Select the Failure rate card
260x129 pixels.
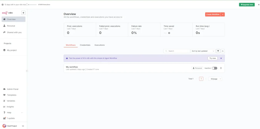[144, 29]
